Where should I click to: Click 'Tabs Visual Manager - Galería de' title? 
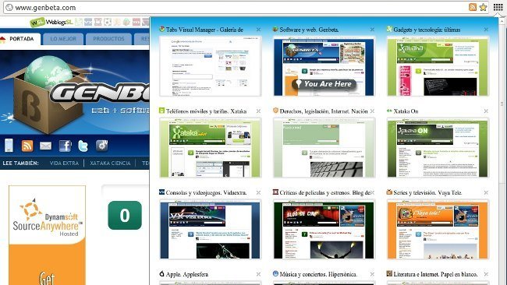coord(204,30)
